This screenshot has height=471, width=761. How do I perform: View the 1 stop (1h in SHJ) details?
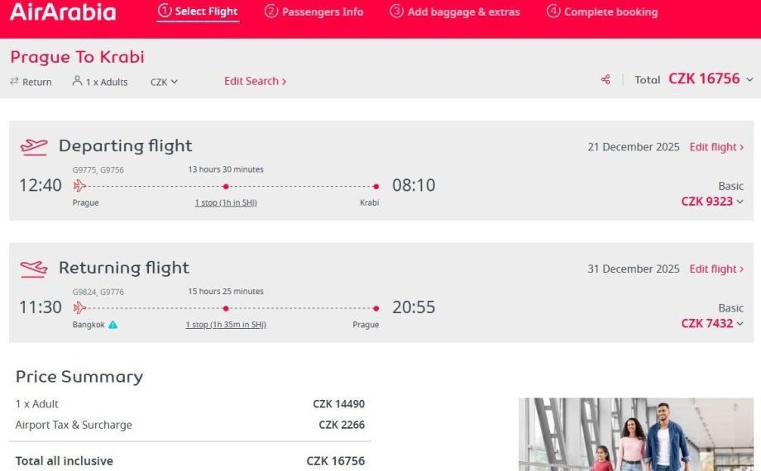tap(226, 202)
